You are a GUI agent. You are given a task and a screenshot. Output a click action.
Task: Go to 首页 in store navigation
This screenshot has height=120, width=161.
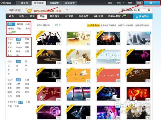[11, 16]
